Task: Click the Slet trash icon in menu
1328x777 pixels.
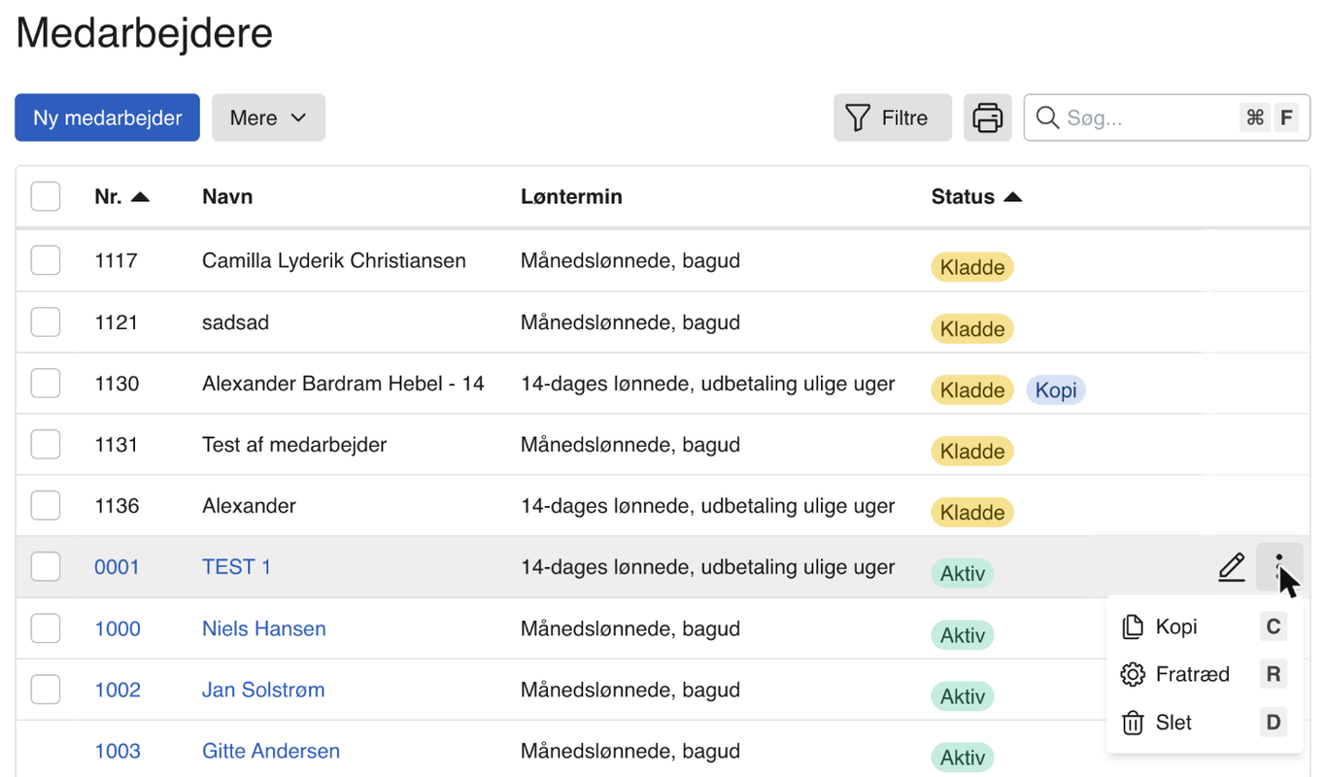Action: coord(1132,723)
